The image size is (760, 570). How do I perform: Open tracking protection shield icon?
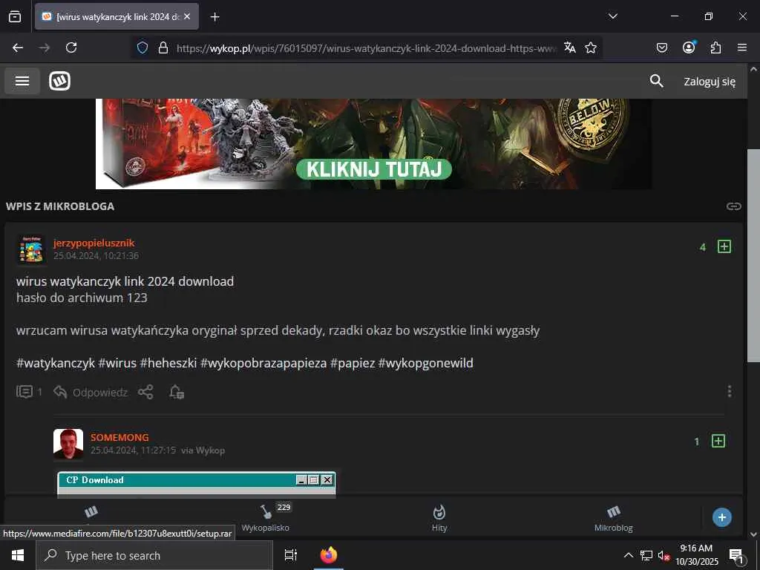[142, 47]
